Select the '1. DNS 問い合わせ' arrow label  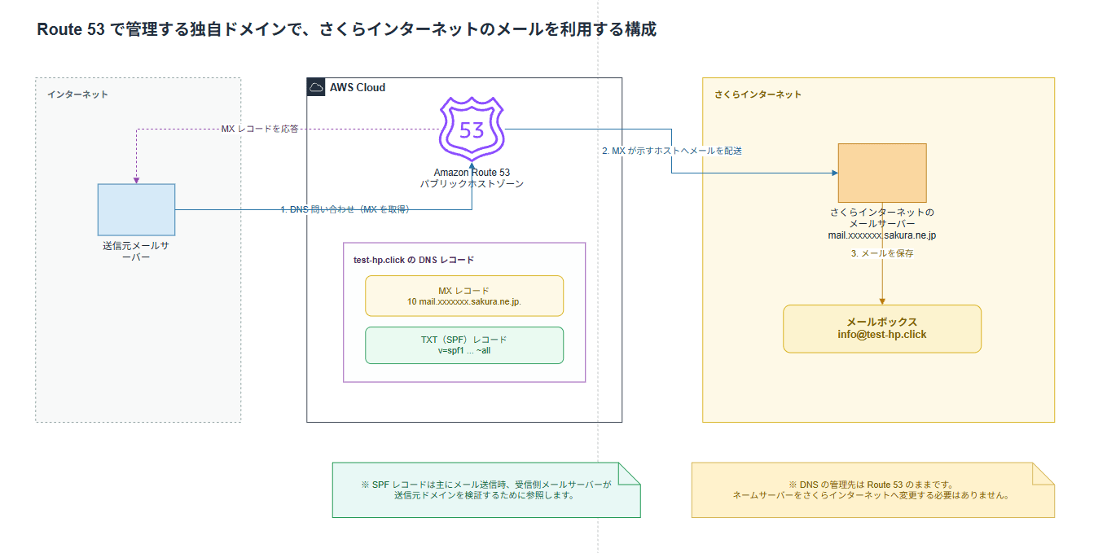345,209
